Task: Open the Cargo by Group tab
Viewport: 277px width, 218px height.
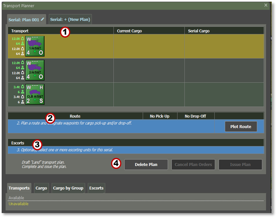Action: [x=68, y=188]
